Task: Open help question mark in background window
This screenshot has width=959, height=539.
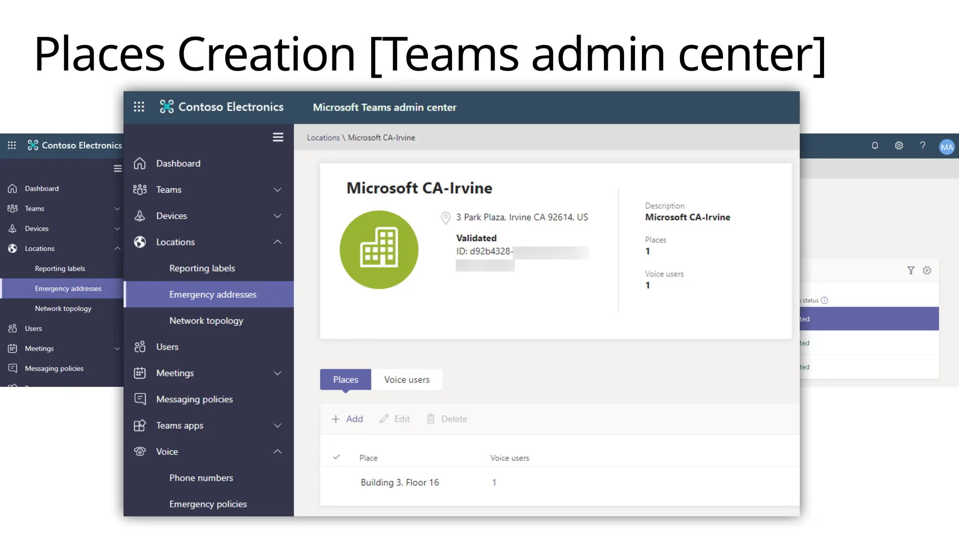Action: tap(922, 146)
